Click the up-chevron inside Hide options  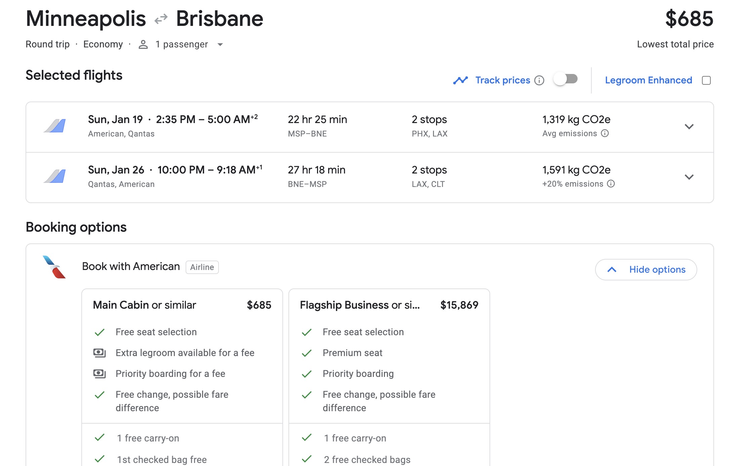click(612, 269)
